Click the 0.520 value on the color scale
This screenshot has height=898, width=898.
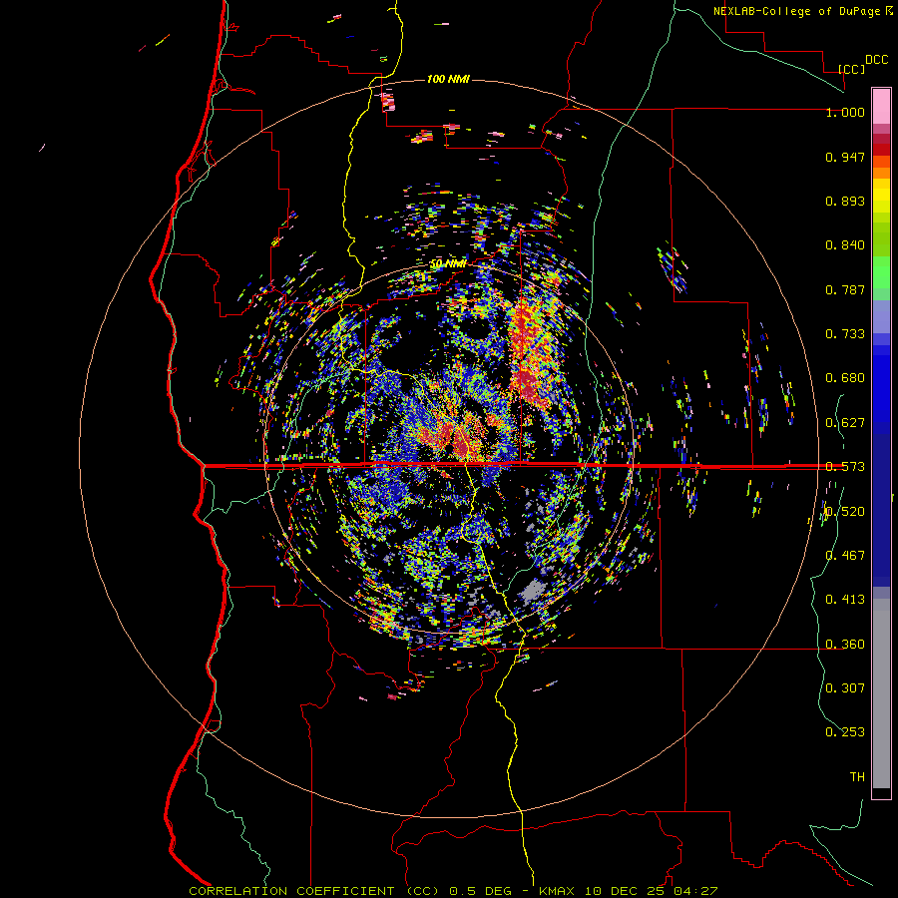(845, 512)
